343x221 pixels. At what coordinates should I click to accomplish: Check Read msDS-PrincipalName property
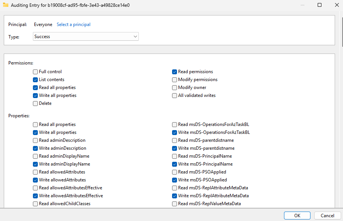[x=174, y=156]
